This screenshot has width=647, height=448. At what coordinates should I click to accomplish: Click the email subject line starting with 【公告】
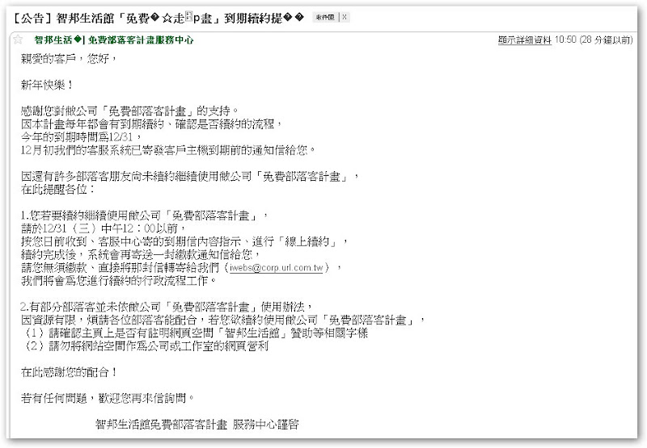[159, 18]
